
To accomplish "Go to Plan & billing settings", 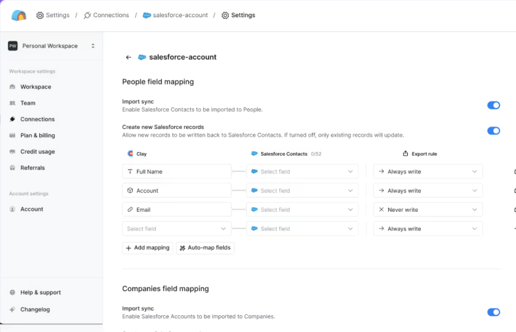I will [x=37, y=135].
